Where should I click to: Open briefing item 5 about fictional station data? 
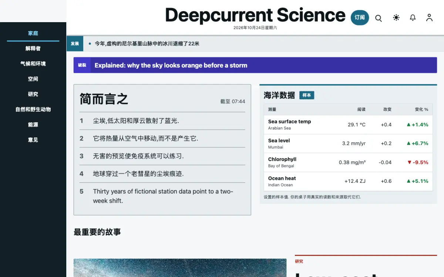(162, 196)
